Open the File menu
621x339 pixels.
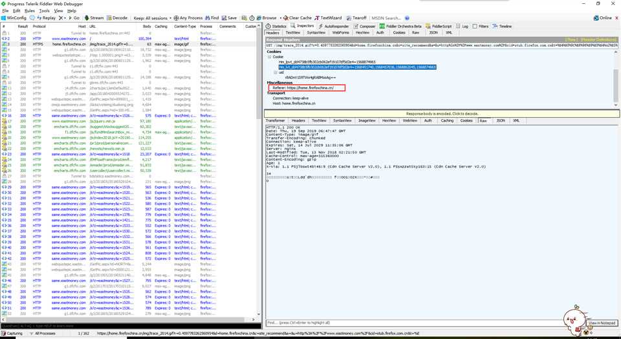[6, 11]
